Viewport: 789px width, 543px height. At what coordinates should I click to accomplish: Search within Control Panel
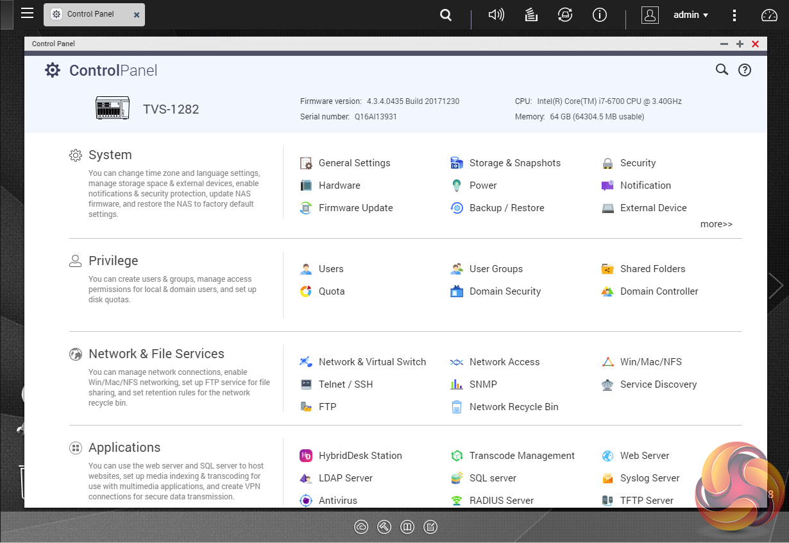(722, 70)
